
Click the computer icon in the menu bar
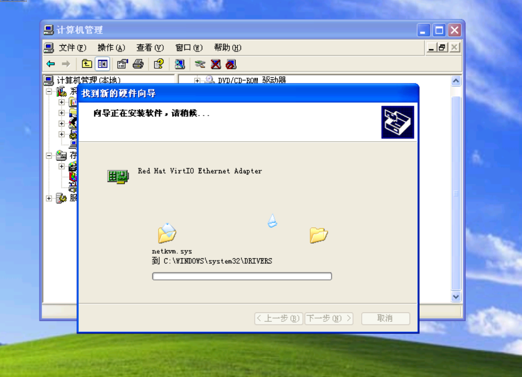[x=49, y=48]
